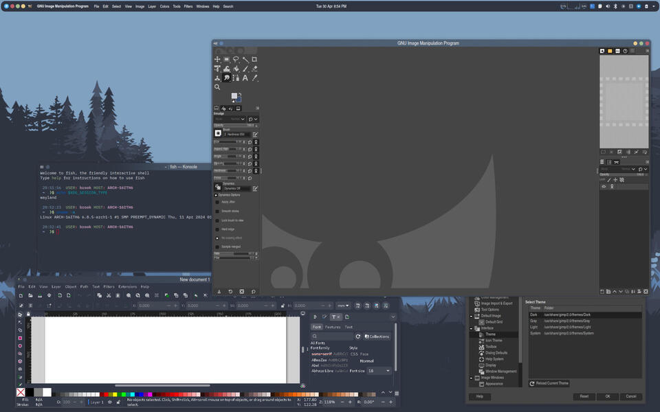Toggle Sample merged checkbox

(217, 247)
